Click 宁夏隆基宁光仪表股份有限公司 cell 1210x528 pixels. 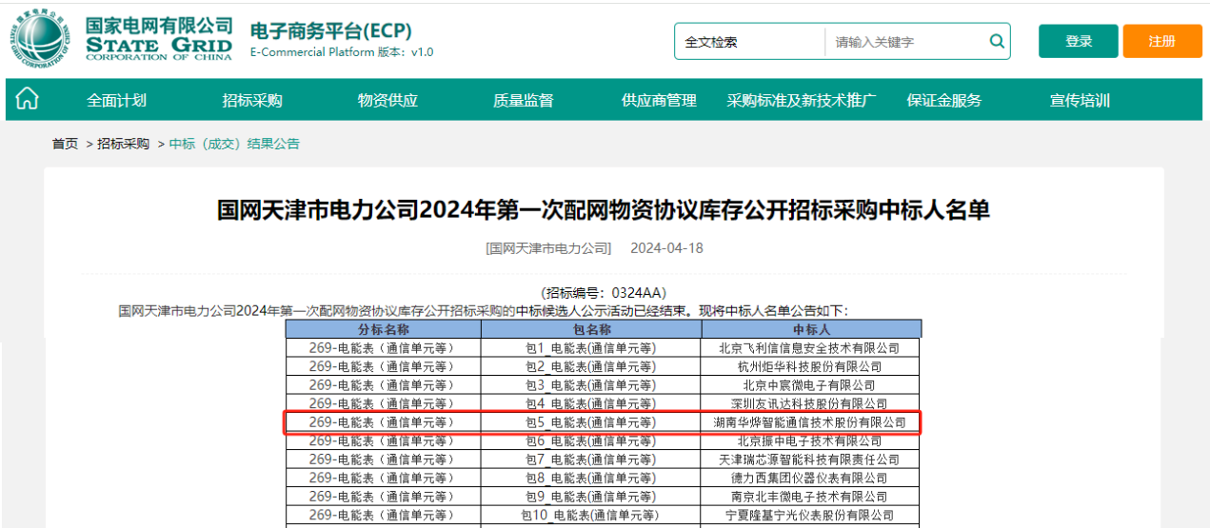[x=811, y=515]
